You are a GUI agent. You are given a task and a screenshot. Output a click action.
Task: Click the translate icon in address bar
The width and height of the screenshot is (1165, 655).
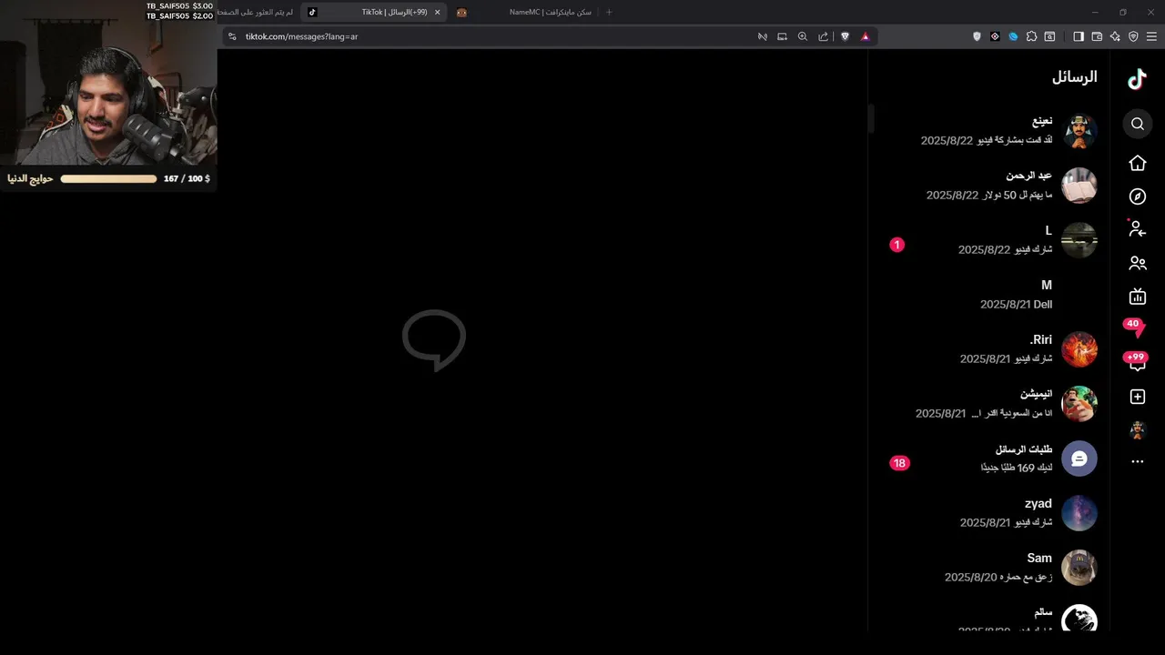763,36
